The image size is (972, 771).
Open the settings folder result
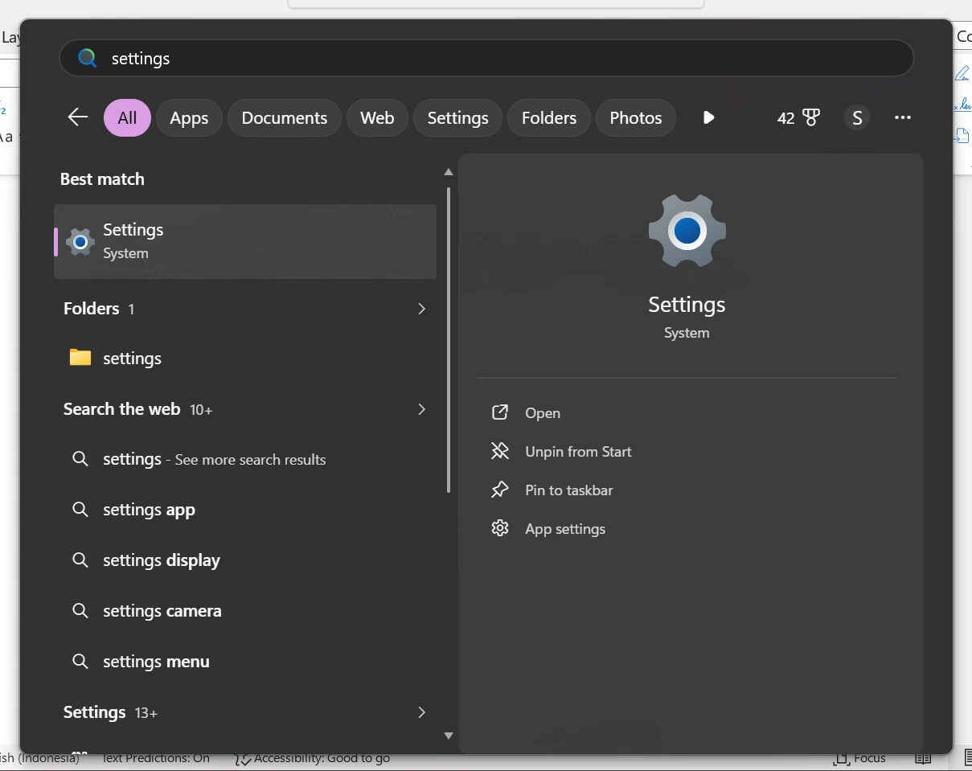tap(245, 359)
